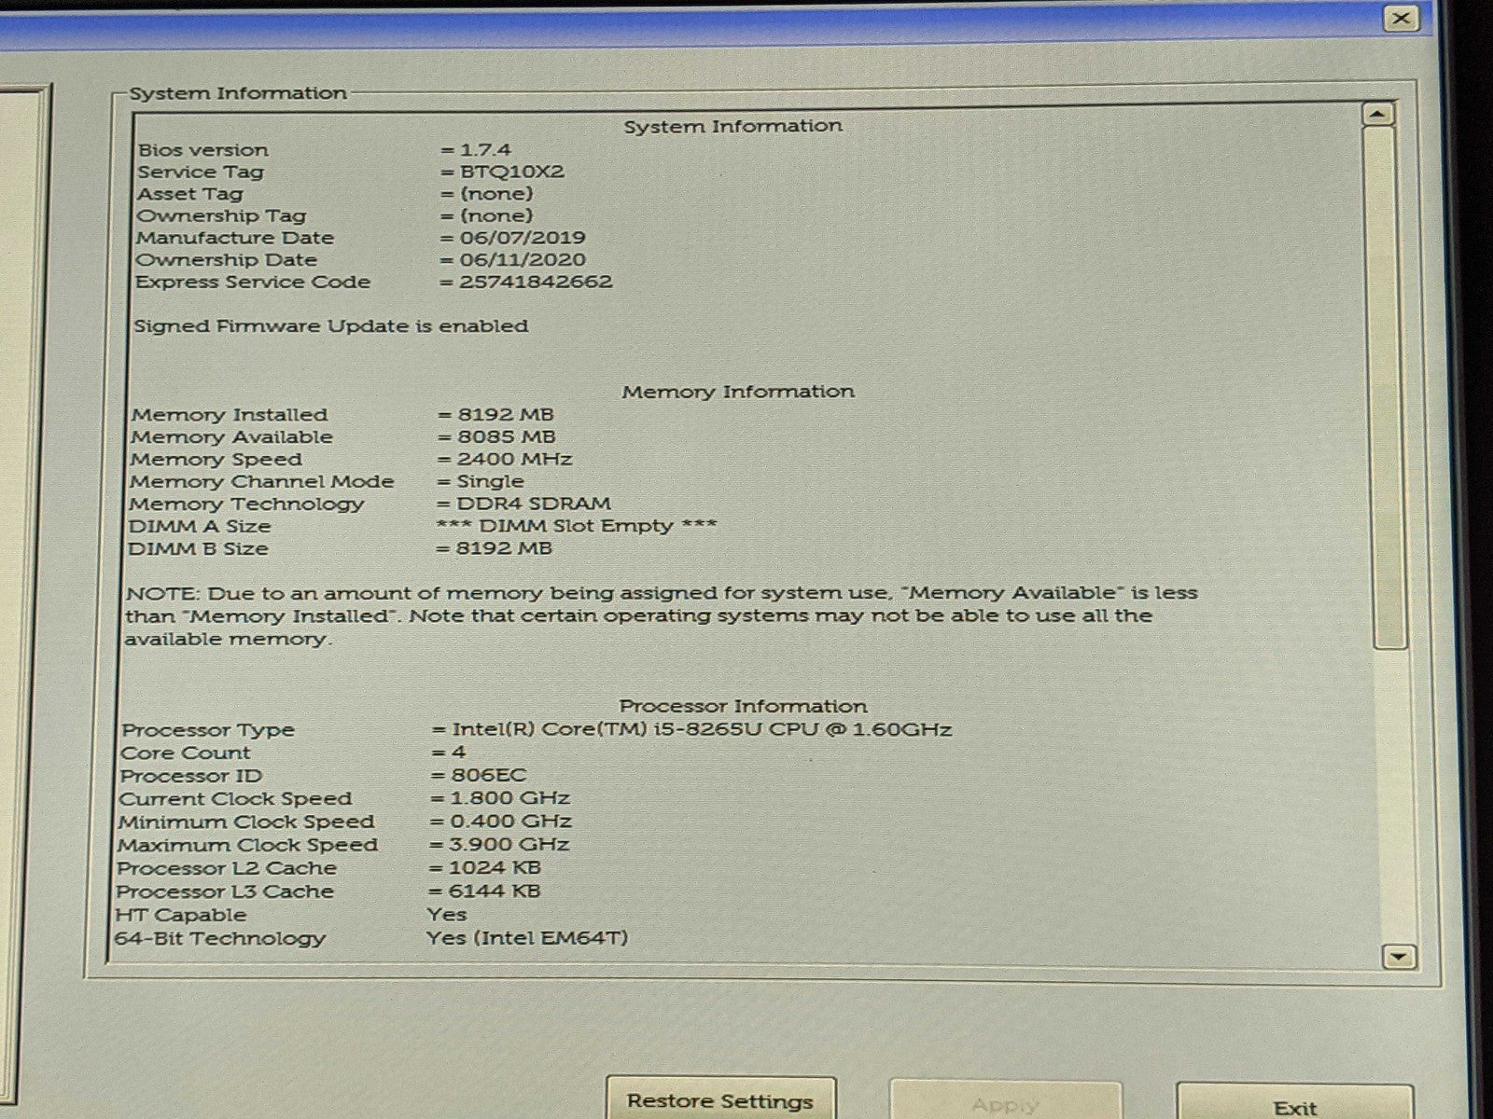The height and width of the screenshot is (1119, 1493).
Task: Click the Exit button
Action: pyautogui.click(x=1295, y=1106)
